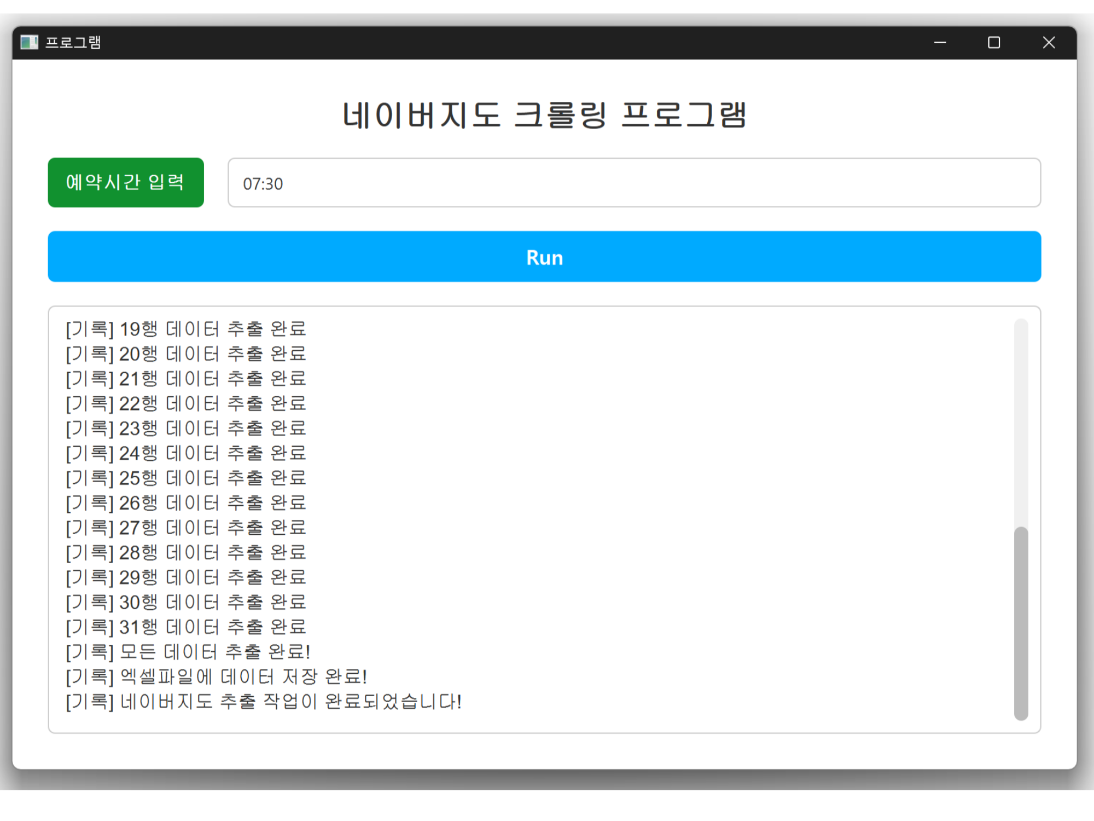Viewport: 1094px width, 821px height.
Task: Start crawling with the blue Run button
Action: 544,257
